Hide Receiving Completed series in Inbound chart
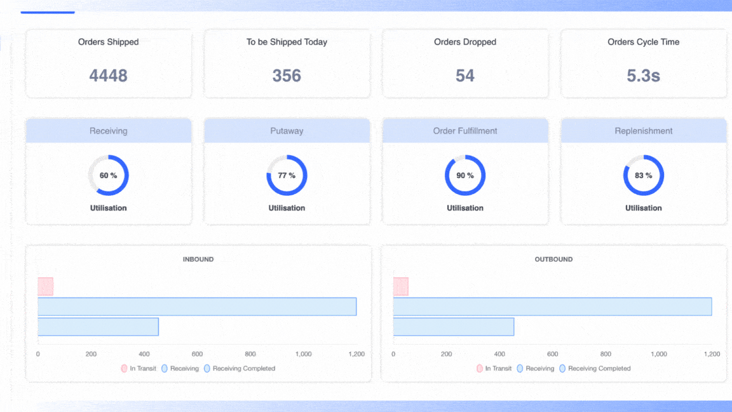 [x=207, y=369]
